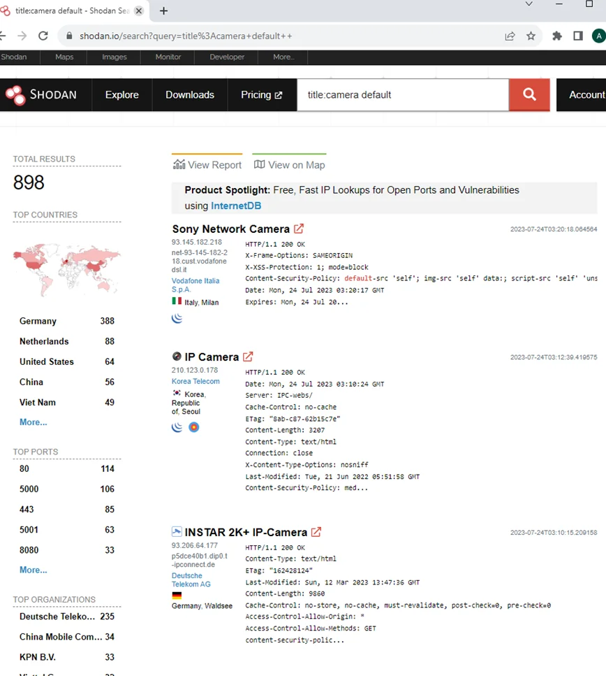Click the search query input field
606x676 pixels.
click(x=403, y=94)
